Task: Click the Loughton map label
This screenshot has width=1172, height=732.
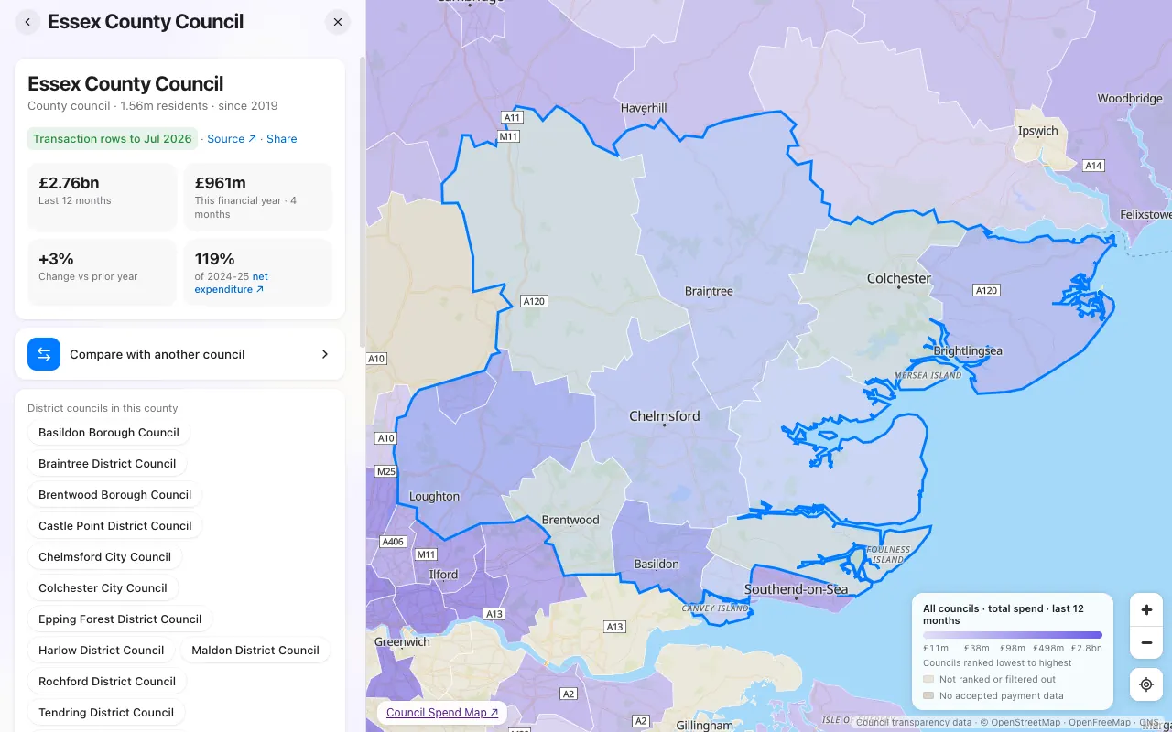Action: point(434,497)
